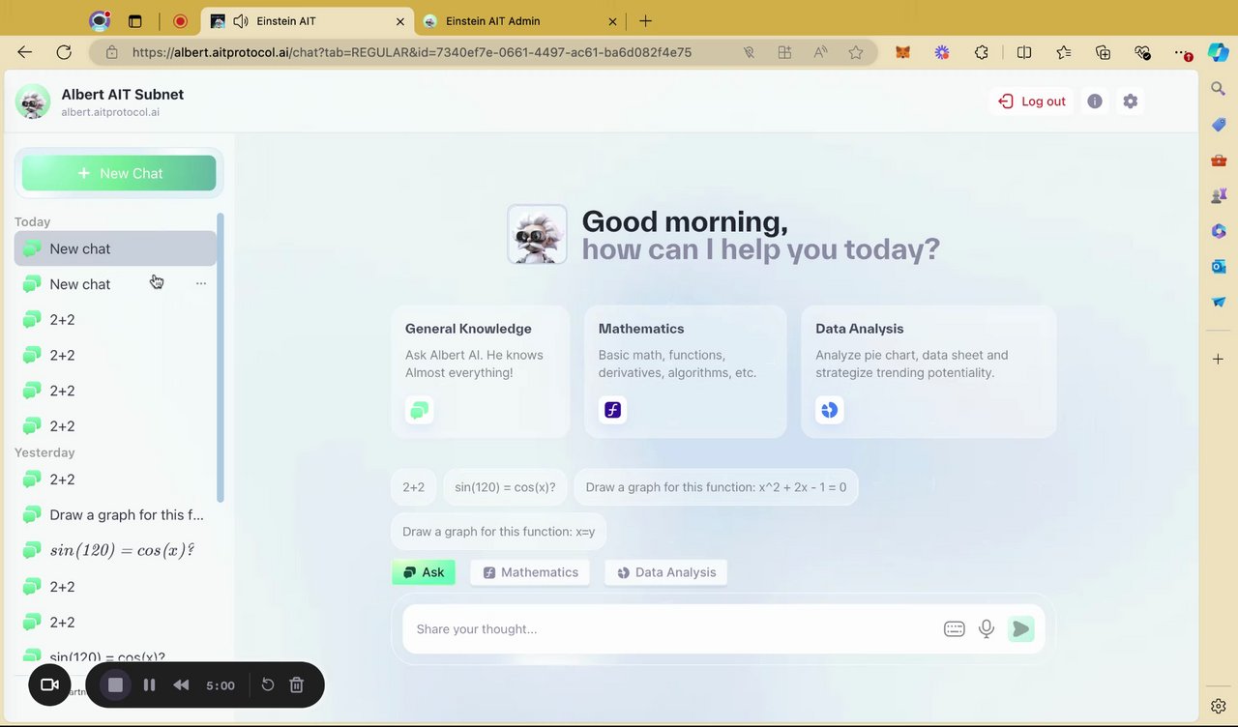The height and width of the screenshot is (727, 1238).
Task: Select the Ask mode tab
Action: (x=424, y=572)
